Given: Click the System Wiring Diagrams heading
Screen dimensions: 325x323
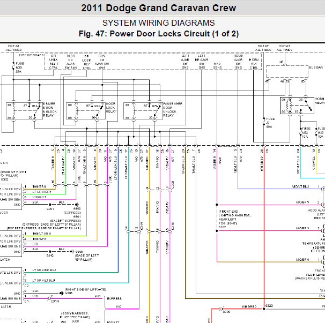Looking at the screenshot, I should [x=159, y=23].
